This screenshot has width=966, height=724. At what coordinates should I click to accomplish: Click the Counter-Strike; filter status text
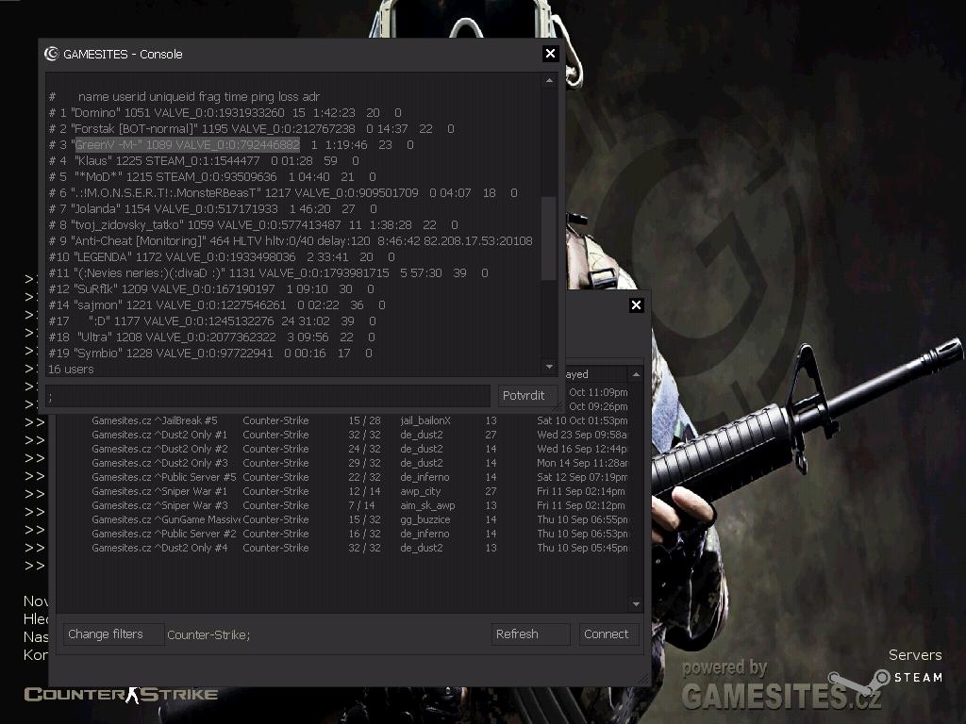coord(208,634)
